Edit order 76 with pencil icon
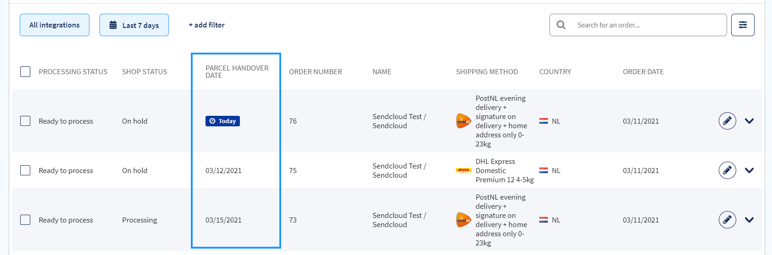 (727, 121)
